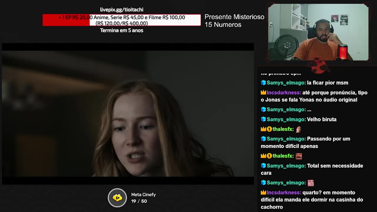Viewport: 377px width, 212px height.
Task: Click crown badge on thalesfx's laughing-face emote row
Action: coord(263,156)
